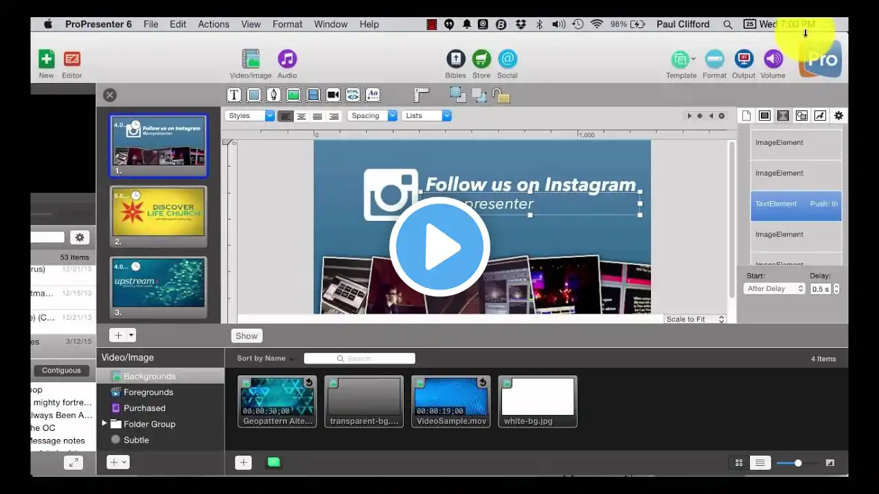Open the document properties inspector tab
This screenshot has height=494, width=879.
[x=746, y=115]
